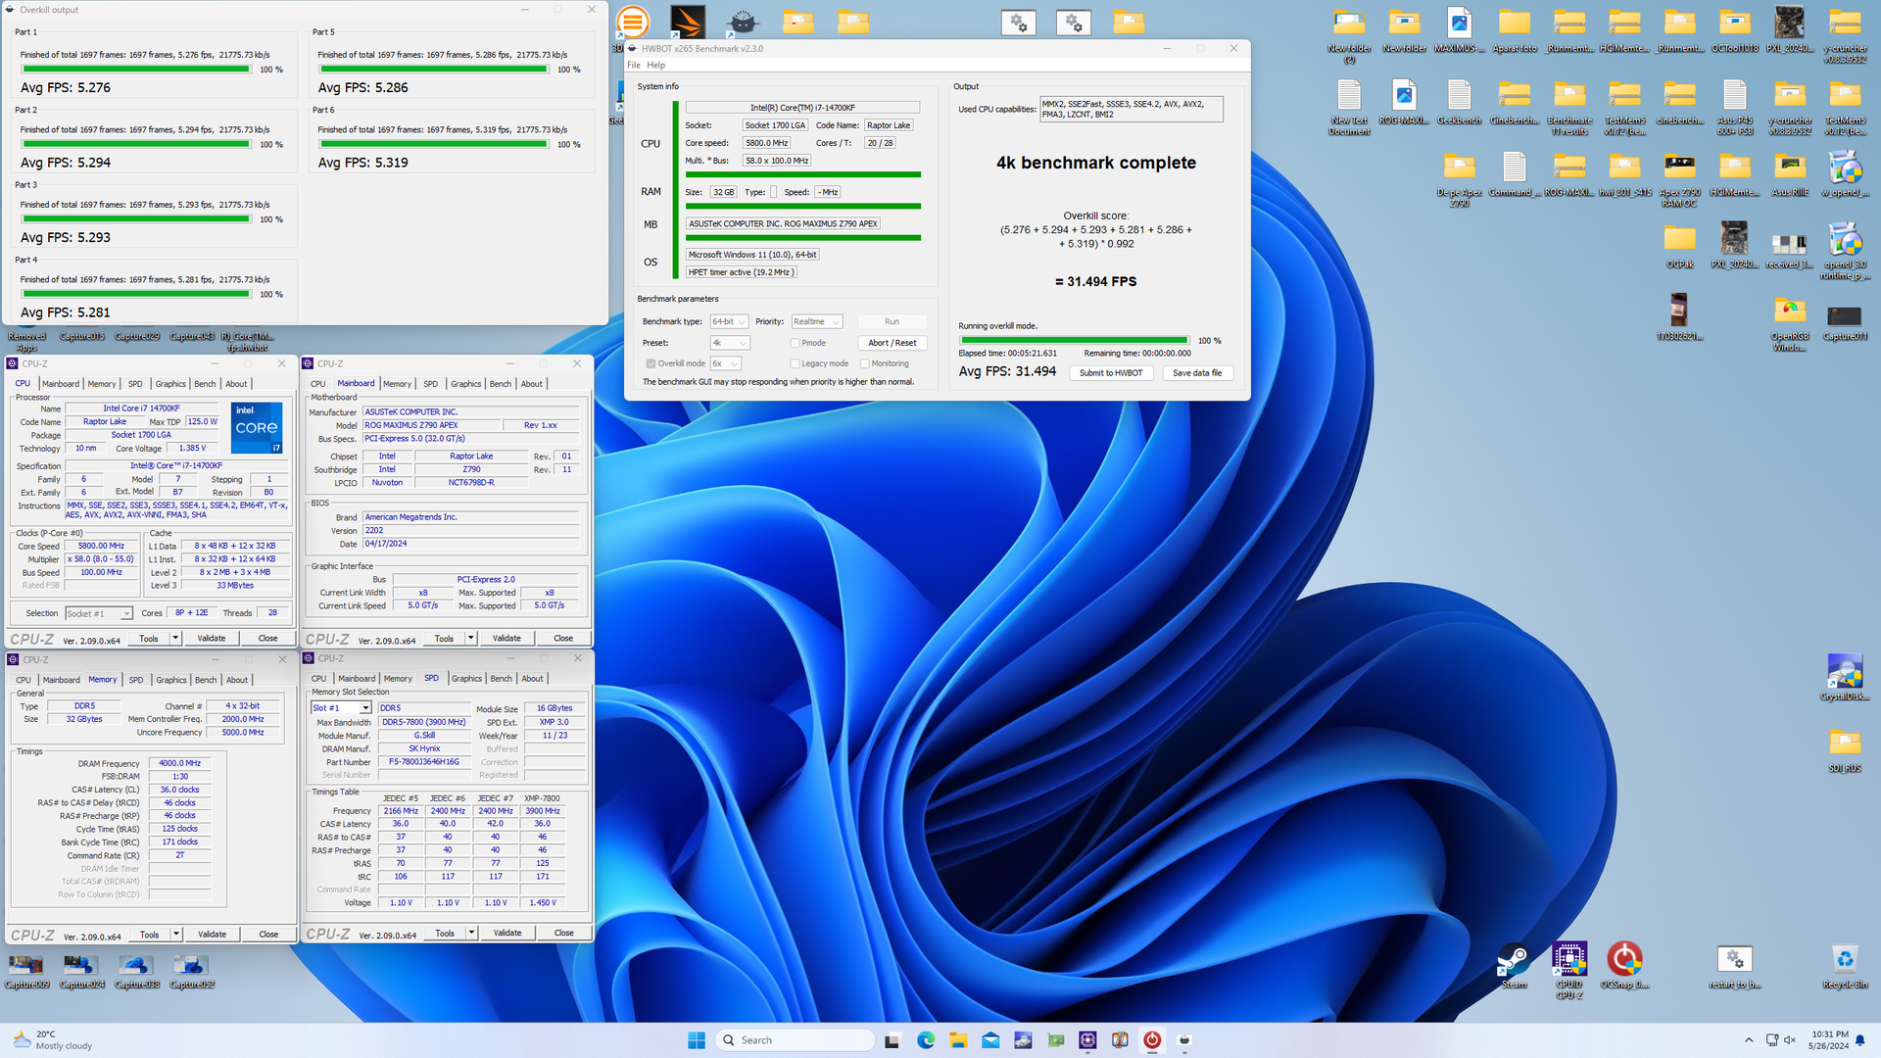Expand Tools arrow in CPU-Z CPU window
Screen dimensions: 1881x1058
(x=175, y=638)
